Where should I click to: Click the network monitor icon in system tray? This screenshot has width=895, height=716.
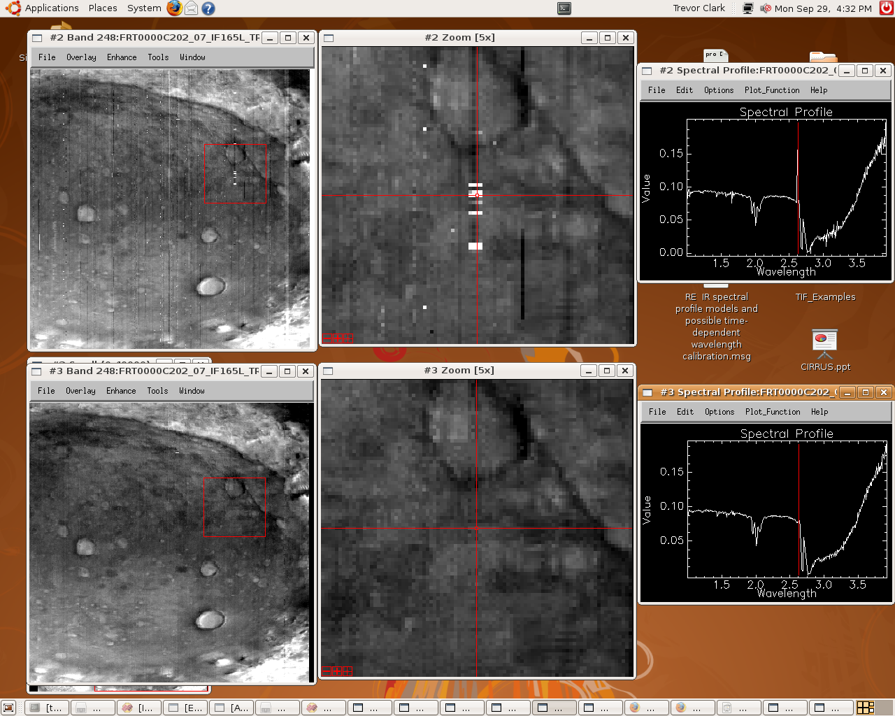point(748,8)
